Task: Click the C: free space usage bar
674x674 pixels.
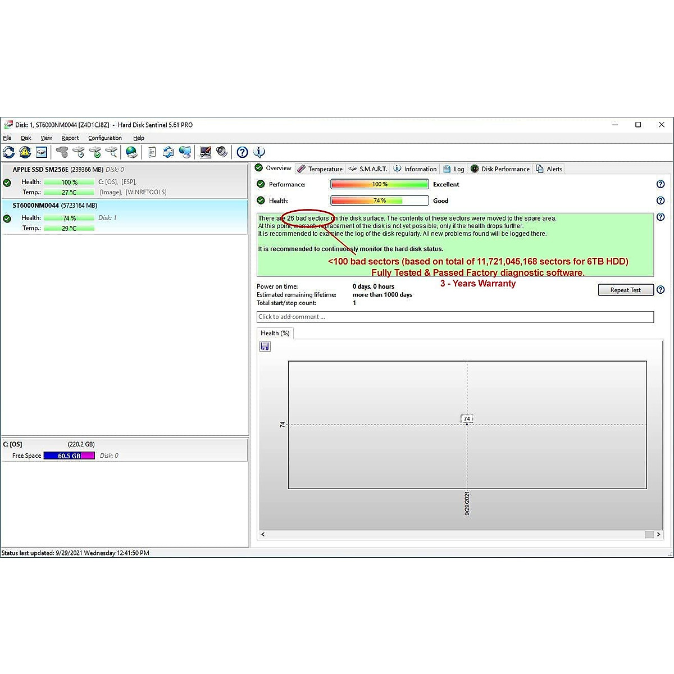Action: [x=69, y=456]
